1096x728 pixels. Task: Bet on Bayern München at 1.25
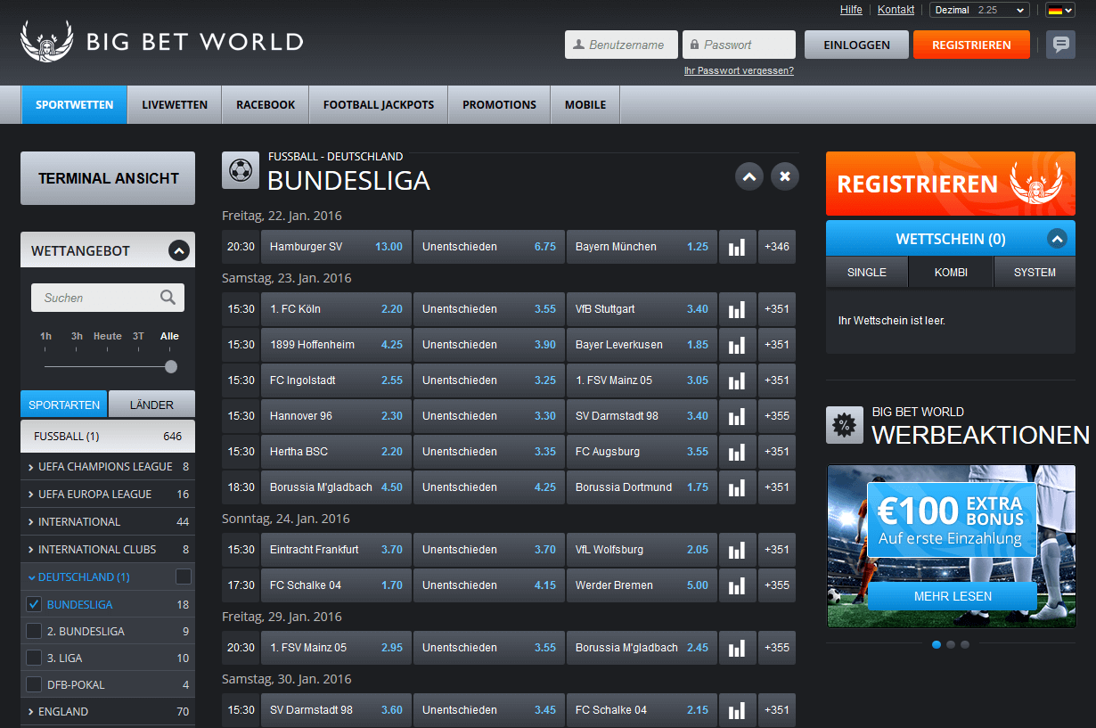point(642,247)
